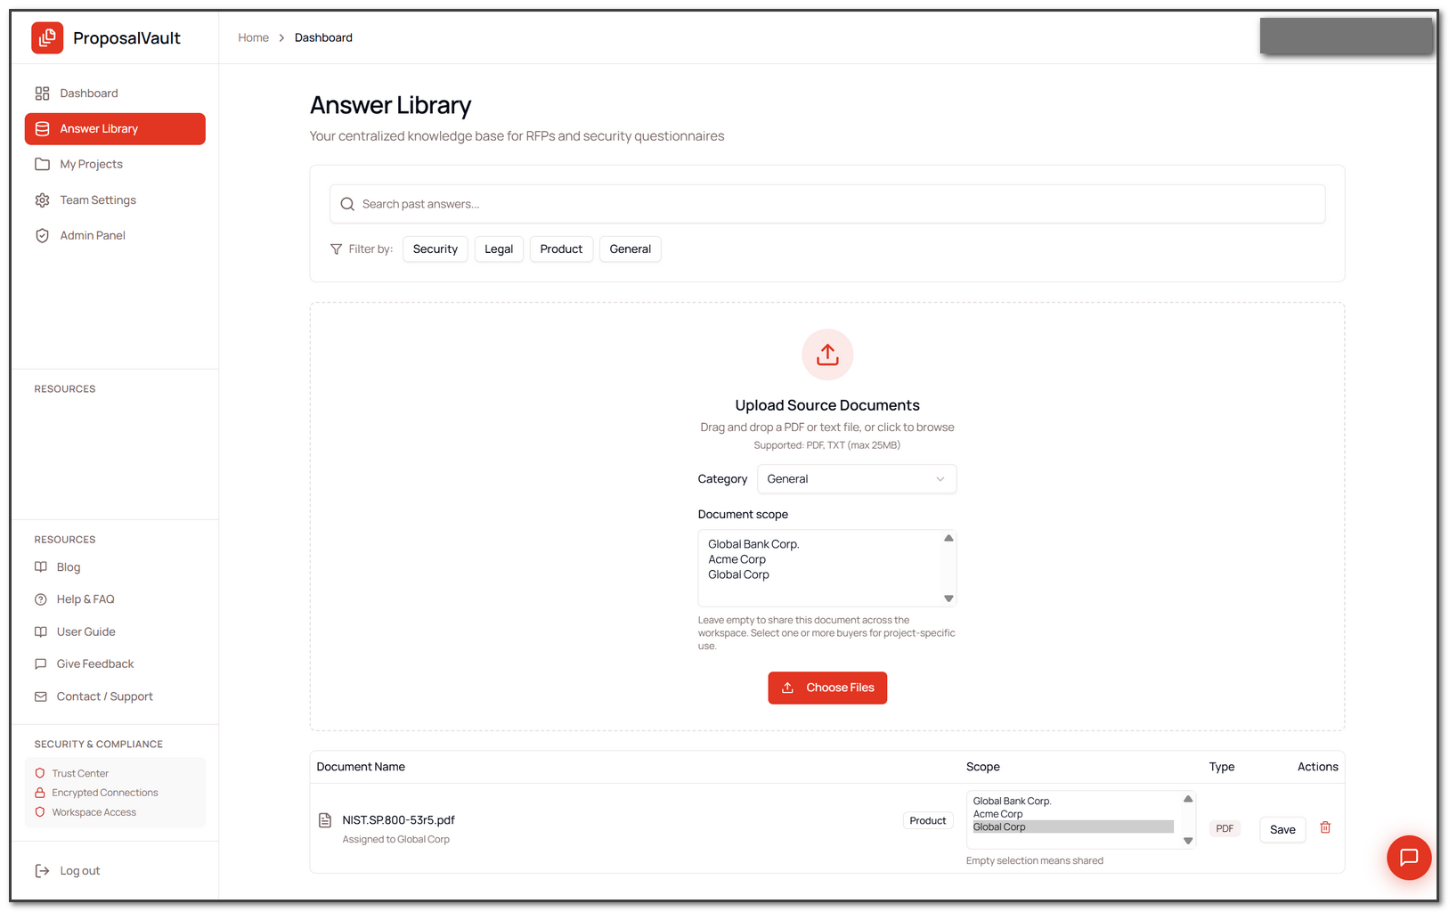This screenshot has width=1449, height=912.
Task: Save the NIST.SP.800-53r5.pdf scope
Action: coord(1282,829)
